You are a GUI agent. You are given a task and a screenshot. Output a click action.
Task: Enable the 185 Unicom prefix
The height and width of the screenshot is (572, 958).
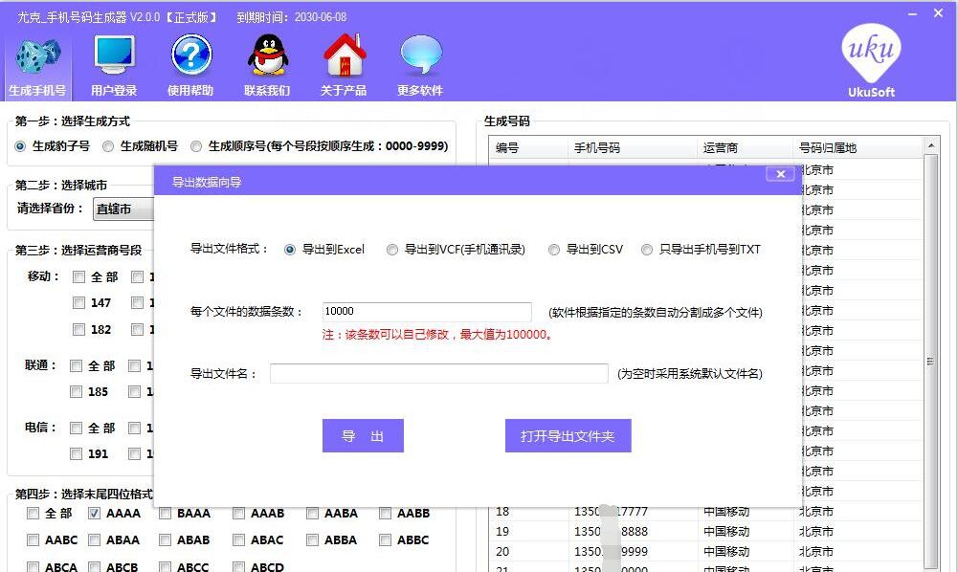click(x=76, y=391)
